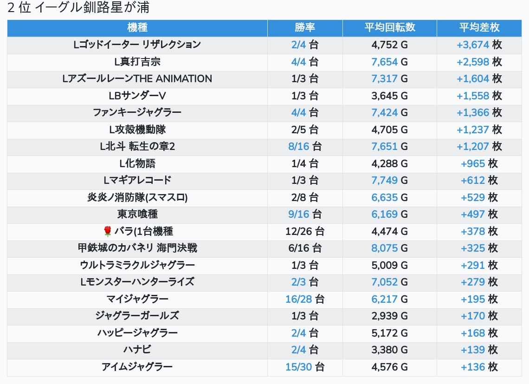Click the アイムジャグラー machine name
The width and height of the screenshot is (529, 384).
(137, 367)
